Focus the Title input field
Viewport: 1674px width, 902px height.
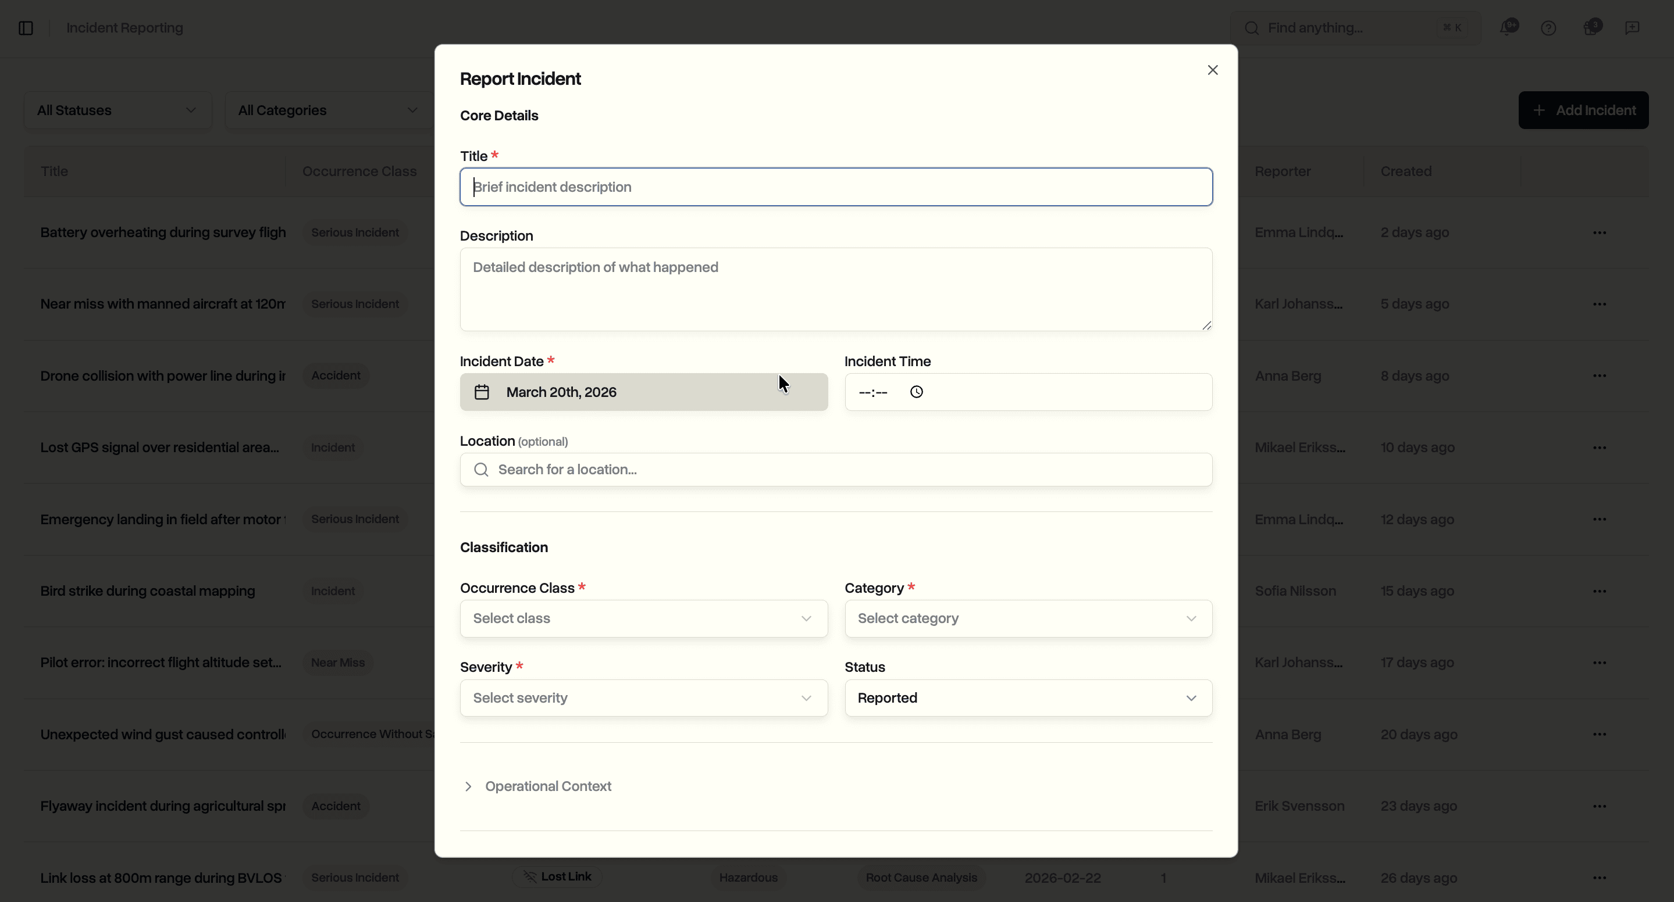pyautogui.click(x=836, y=187)
